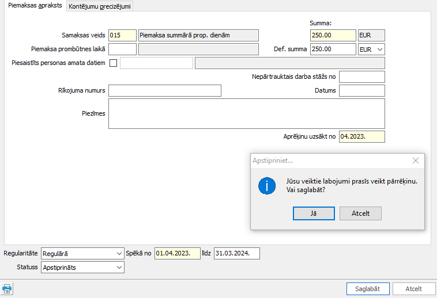437x298 pixels.
Task: Click the Nepārtrauktais darba stāžs no field
Action: [361, 77]
